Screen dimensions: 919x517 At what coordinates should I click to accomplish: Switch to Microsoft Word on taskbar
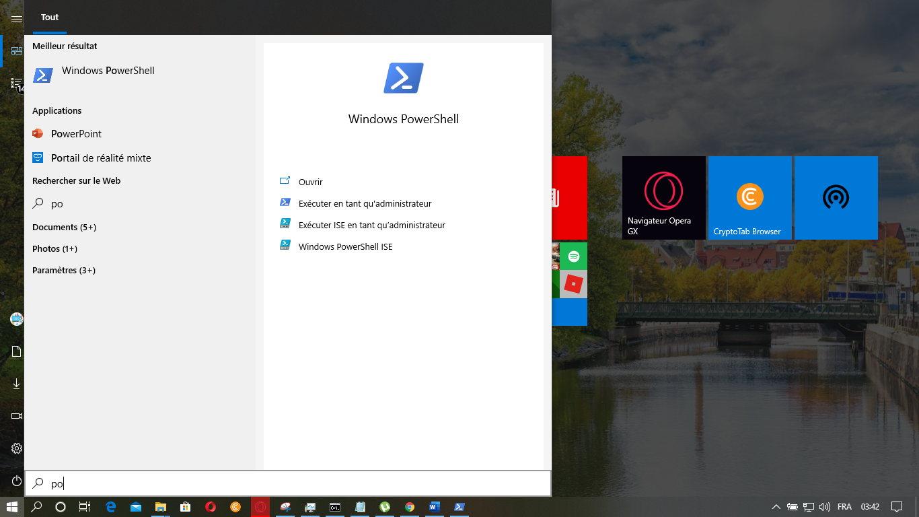click(435, 507)
